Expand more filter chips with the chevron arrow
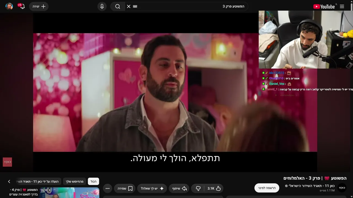 coord(9,182)
